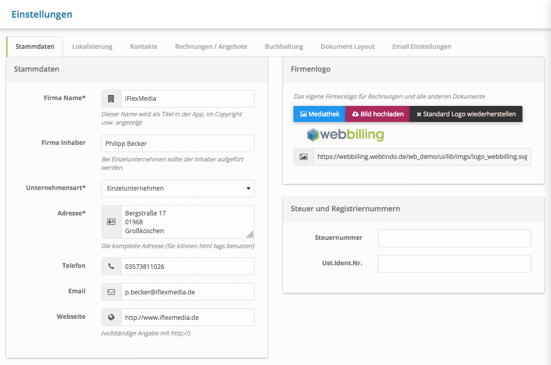
Task: Click the Unternehmensart* label
Action: 56,188
